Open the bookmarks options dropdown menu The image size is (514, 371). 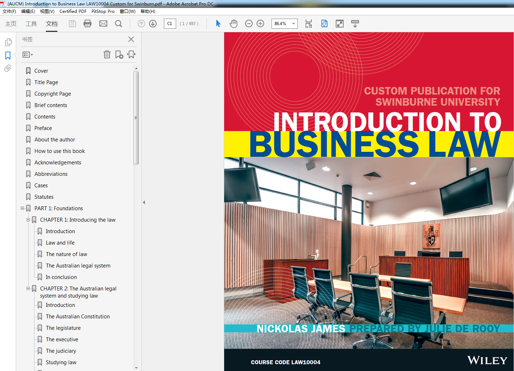pyautogui.click(x=28, y=55)
